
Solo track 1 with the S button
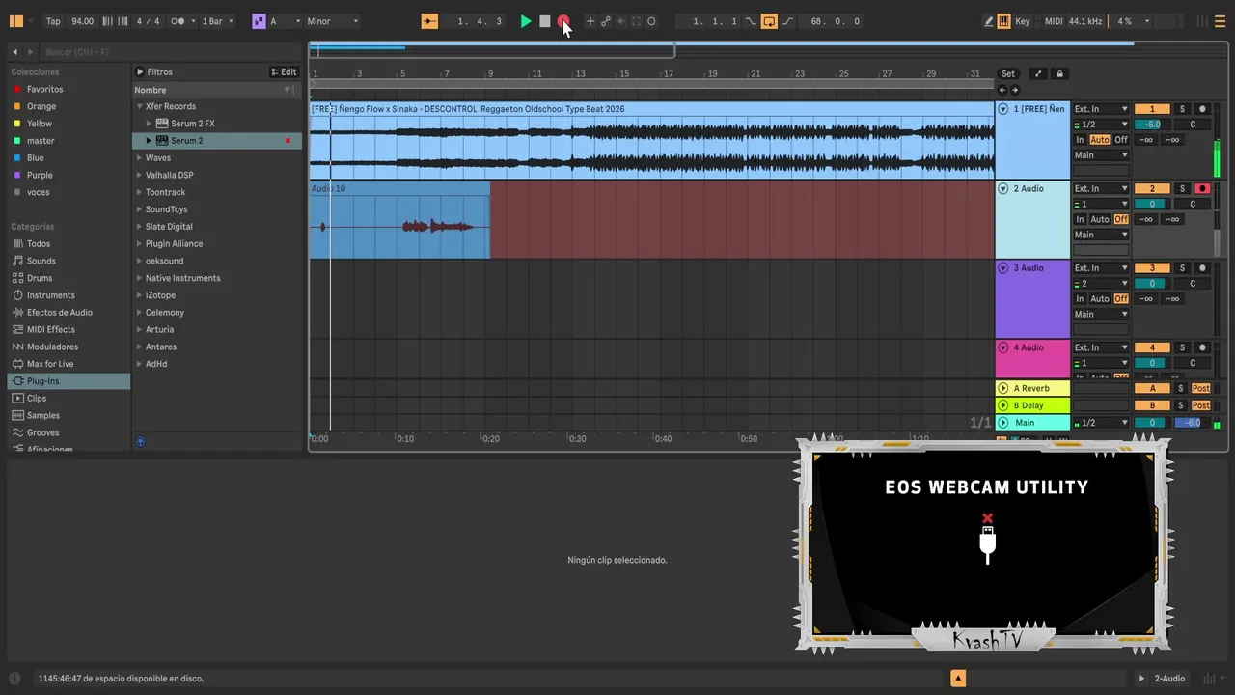(1182, 109)
